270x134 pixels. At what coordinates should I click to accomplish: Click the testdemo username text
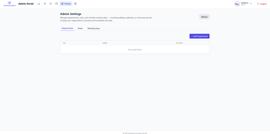244,3
